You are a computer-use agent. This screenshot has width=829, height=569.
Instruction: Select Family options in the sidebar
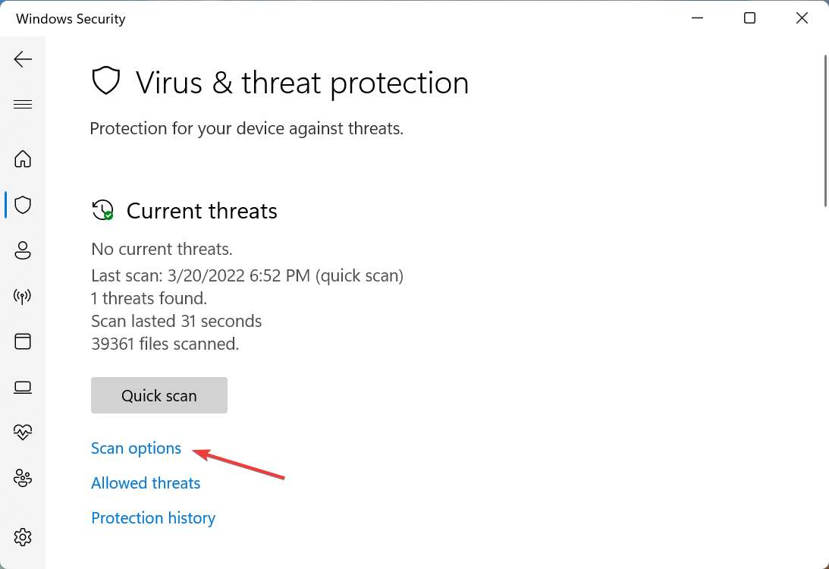point(23,478)
